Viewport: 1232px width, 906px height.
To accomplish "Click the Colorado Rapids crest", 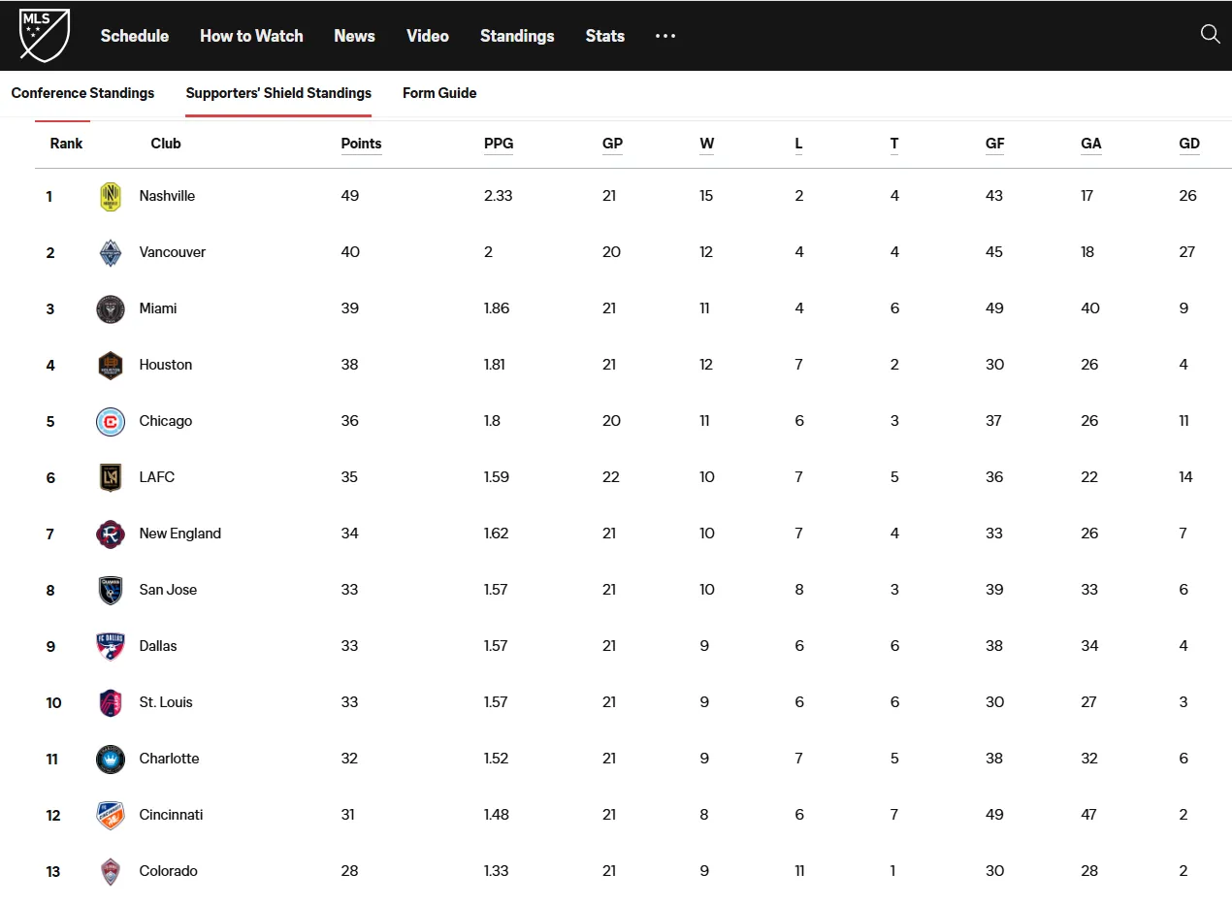I will 111,872.
